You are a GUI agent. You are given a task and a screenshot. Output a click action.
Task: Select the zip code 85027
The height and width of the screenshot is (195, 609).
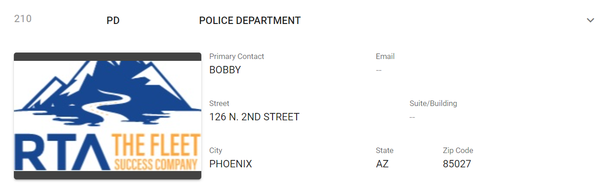coord(457,164)
